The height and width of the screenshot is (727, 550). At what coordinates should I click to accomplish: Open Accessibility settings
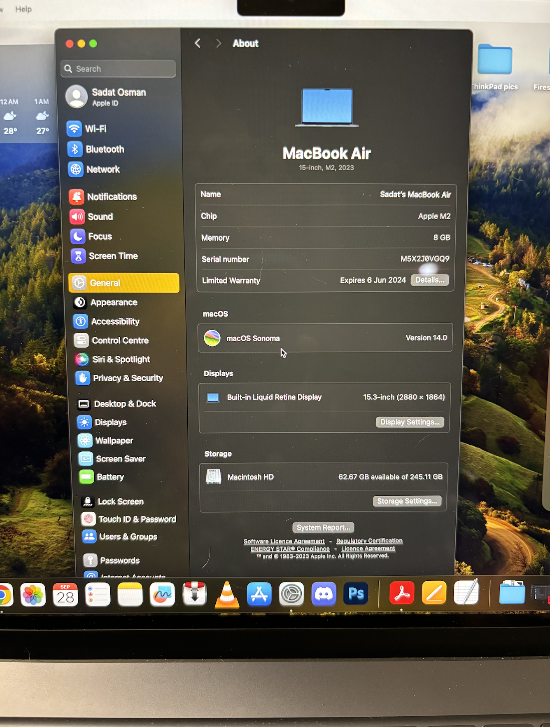pyautogui.click(x=107, y=321)
